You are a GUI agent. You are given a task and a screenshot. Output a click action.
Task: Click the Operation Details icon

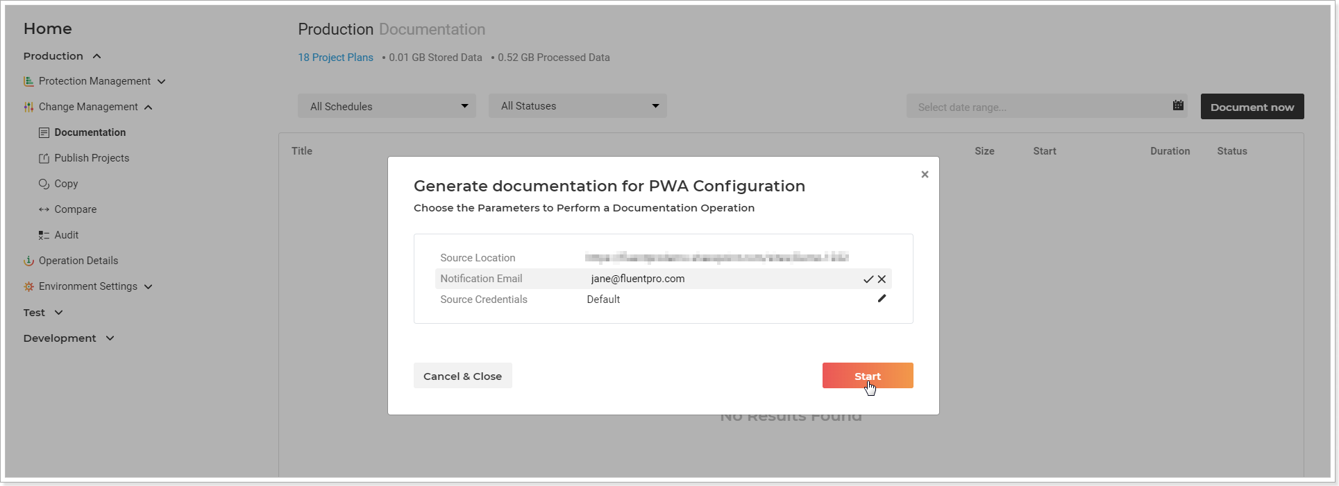click(x=28, y=261)
